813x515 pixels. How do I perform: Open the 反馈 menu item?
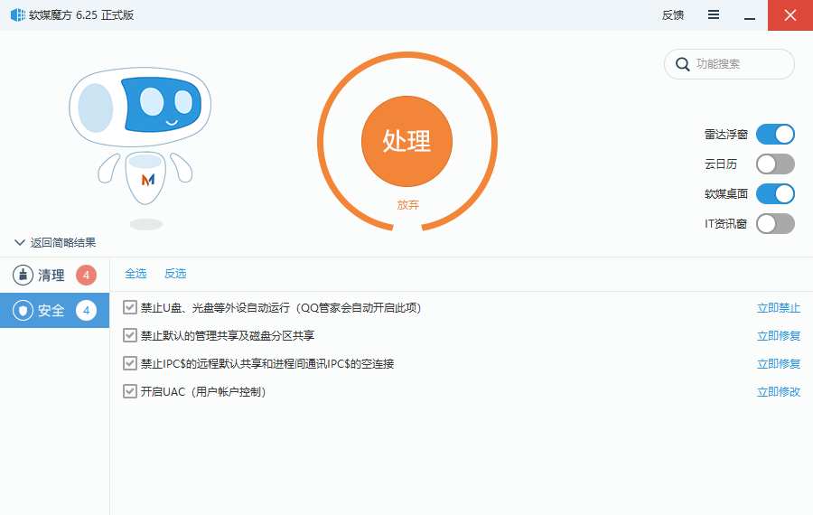click(672, 15)
